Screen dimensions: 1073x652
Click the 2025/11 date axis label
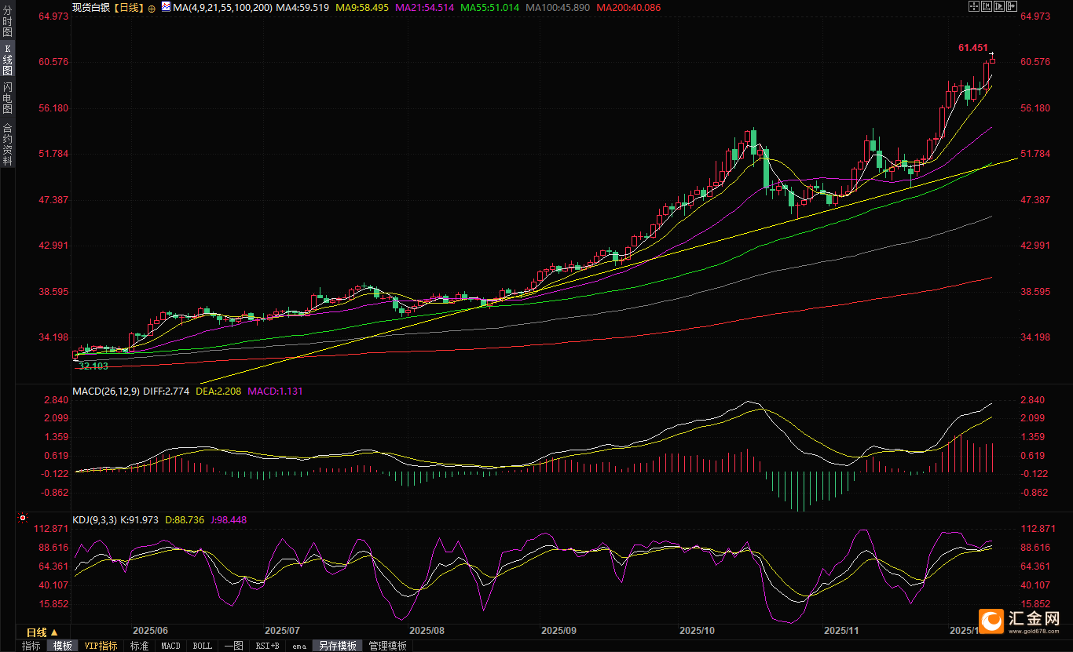pos(842,630)
